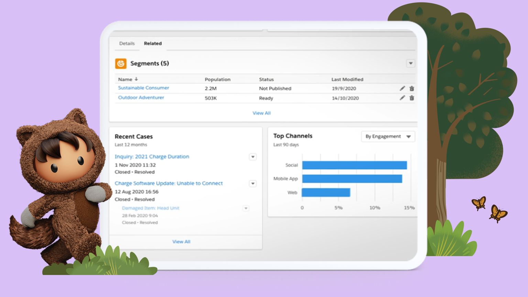Click the Last Modified column header
This screenshot has width=528, height=297.
tap(347, 79)
